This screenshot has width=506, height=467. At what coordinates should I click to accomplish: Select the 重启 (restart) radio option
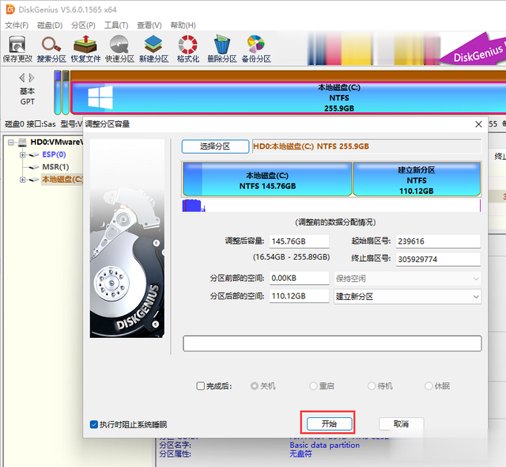coord(313,386)
